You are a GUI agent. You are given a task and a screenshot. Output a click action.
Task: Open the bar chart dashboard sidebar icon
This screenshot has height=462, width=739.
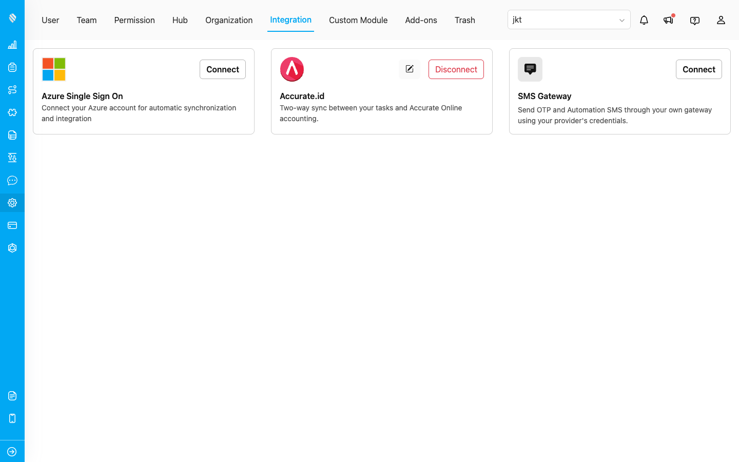(12, 45)
